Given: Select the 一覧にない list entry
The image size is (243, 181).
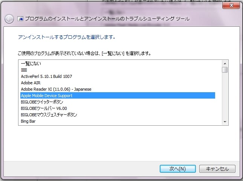Looking at the screenshot, I should (x=118, y=64).
